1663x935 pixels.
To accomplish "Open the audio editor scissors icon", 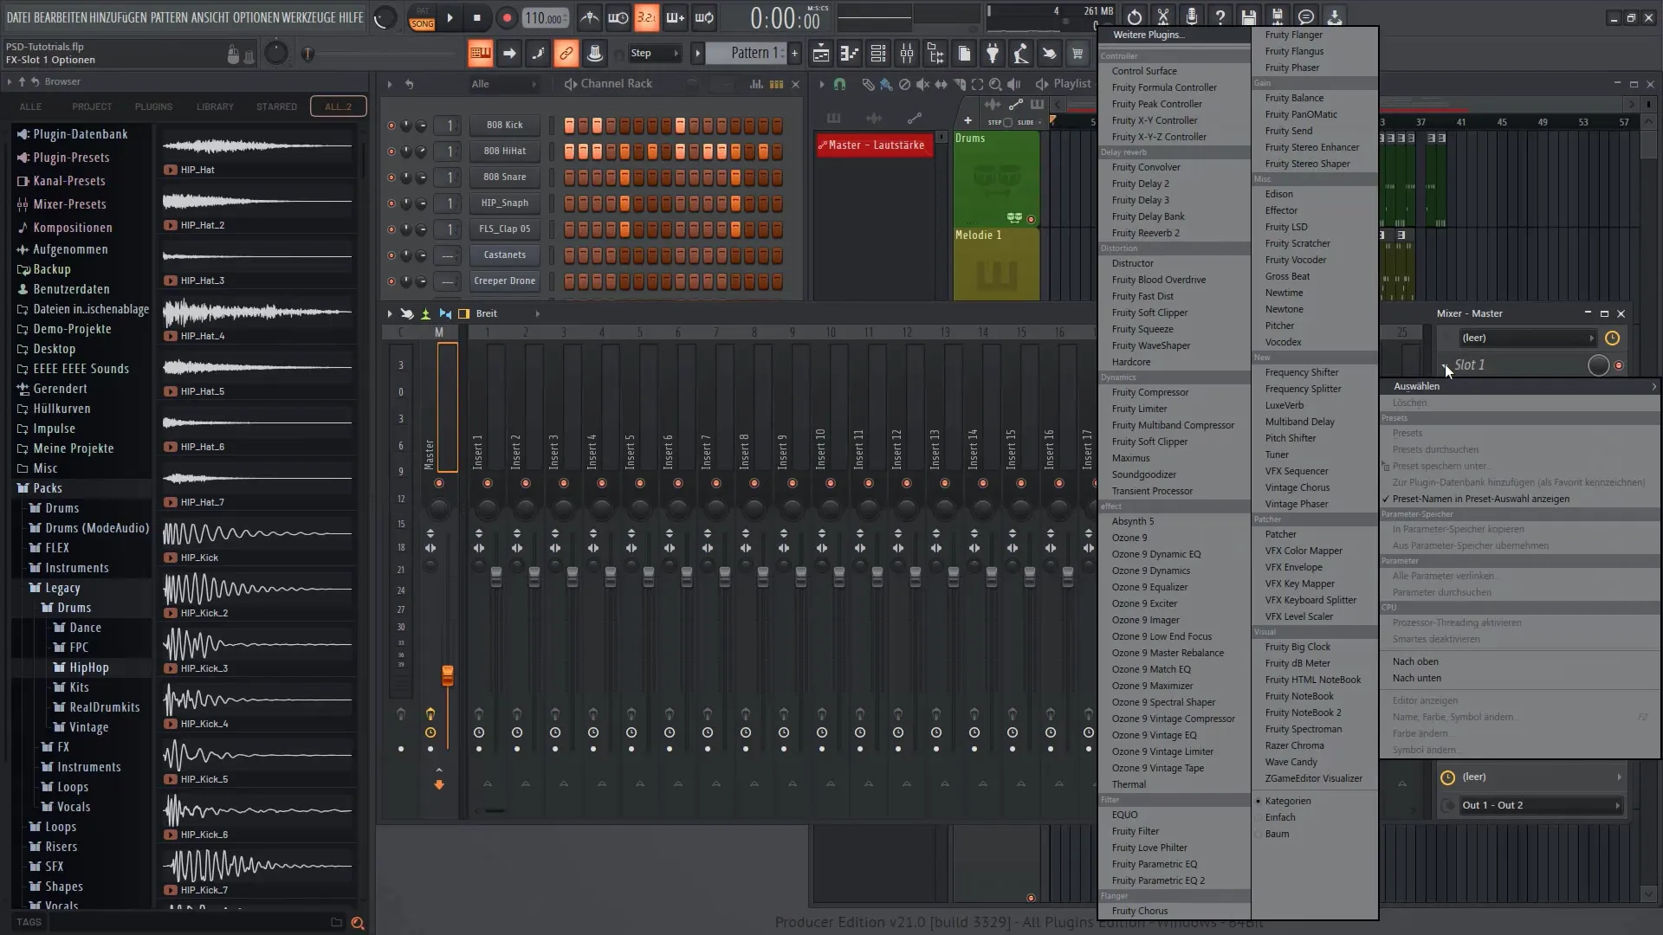I will pos(1162,16).
